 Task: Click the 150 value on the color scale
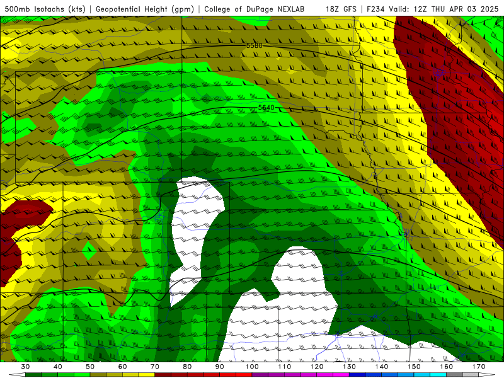[414, 367]
